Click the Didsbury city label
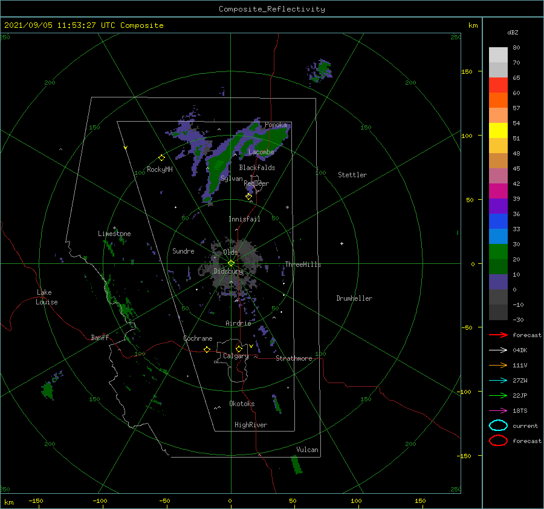 click(228, 271)
